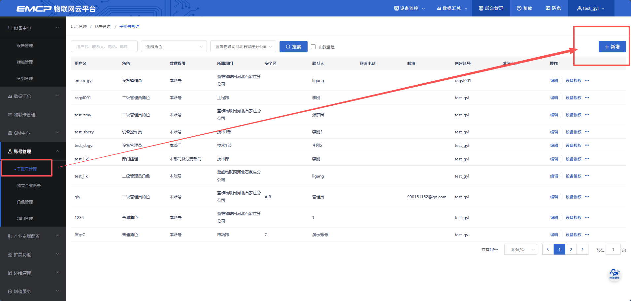Viewport: 631px width, 301px height.
Task: Open more actions for test_zmy row
Action: point(587,115)
